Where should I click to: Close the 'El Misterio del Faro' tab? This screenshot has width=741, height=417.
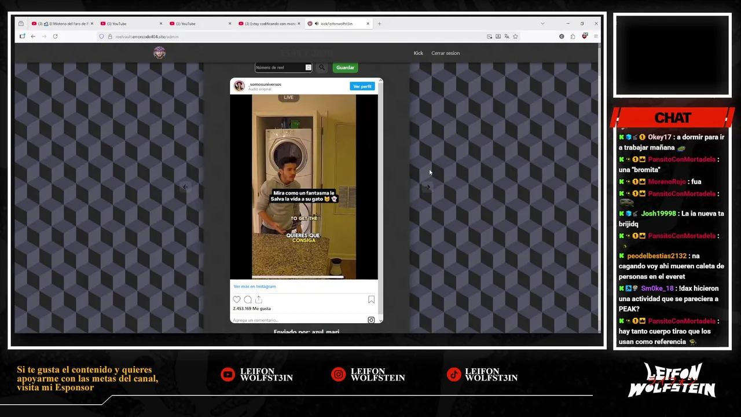tap(91, 24)
